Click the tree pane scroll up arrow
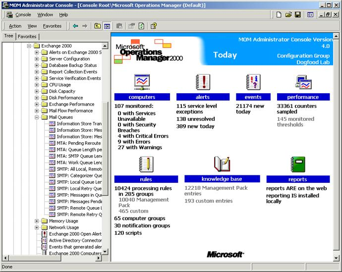 pos(105,46)
